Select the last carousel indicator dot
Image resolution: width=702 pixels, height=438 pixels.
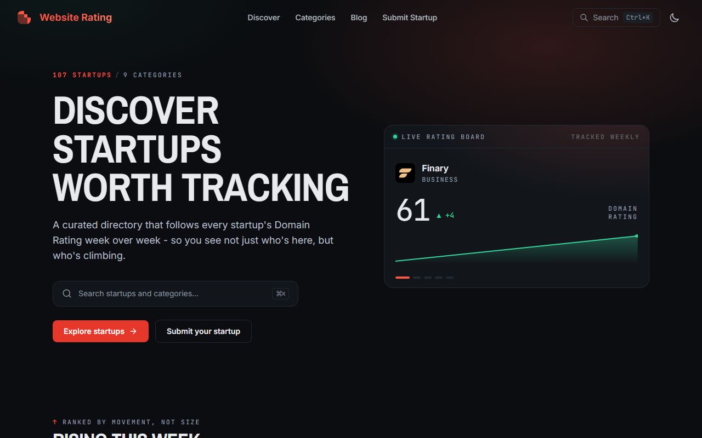[x=450, y=278]
